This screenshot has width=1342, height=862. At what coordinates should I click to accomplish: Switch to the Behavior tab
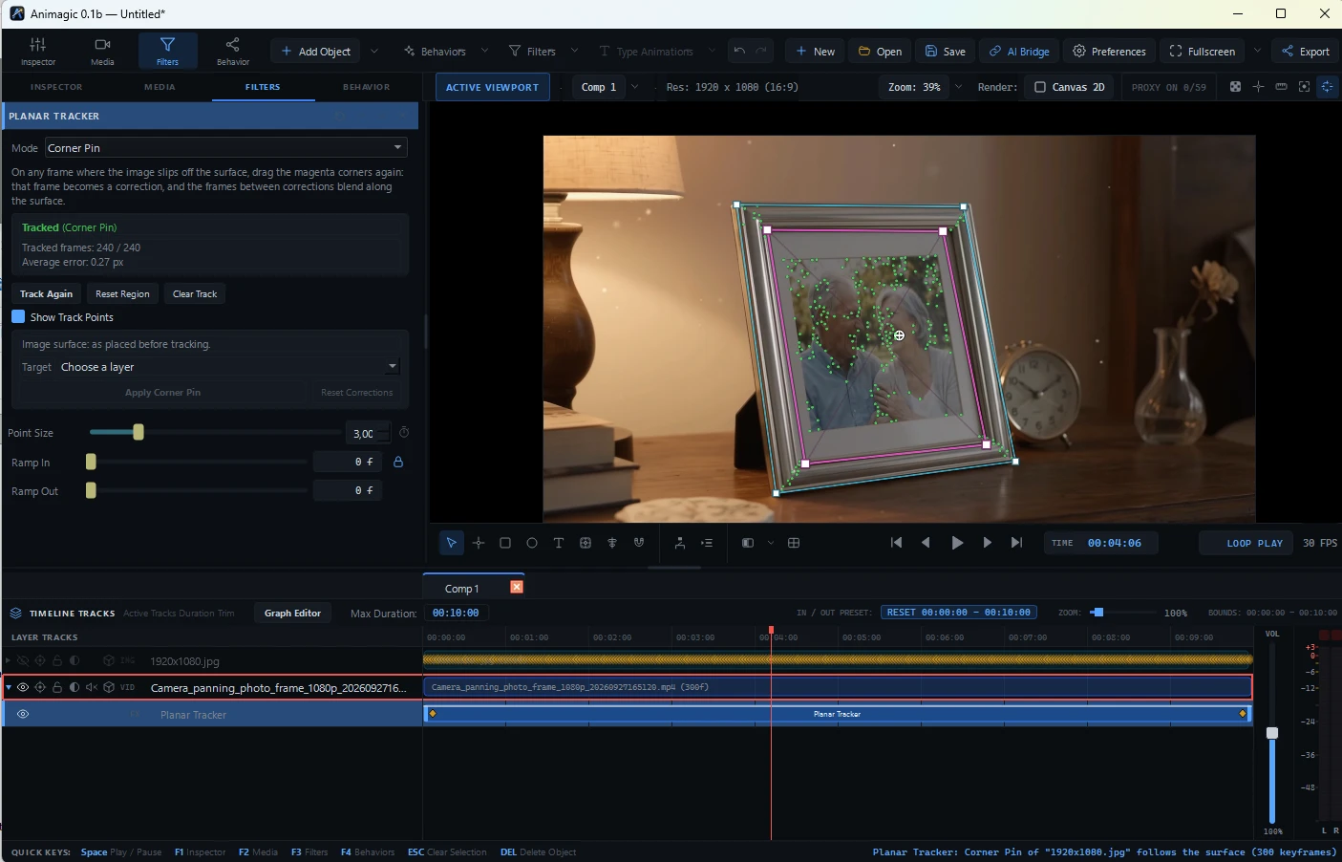pos(367,87)
